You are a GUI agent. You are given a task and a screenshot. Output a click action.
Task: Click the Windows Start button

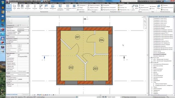[3, 2]
